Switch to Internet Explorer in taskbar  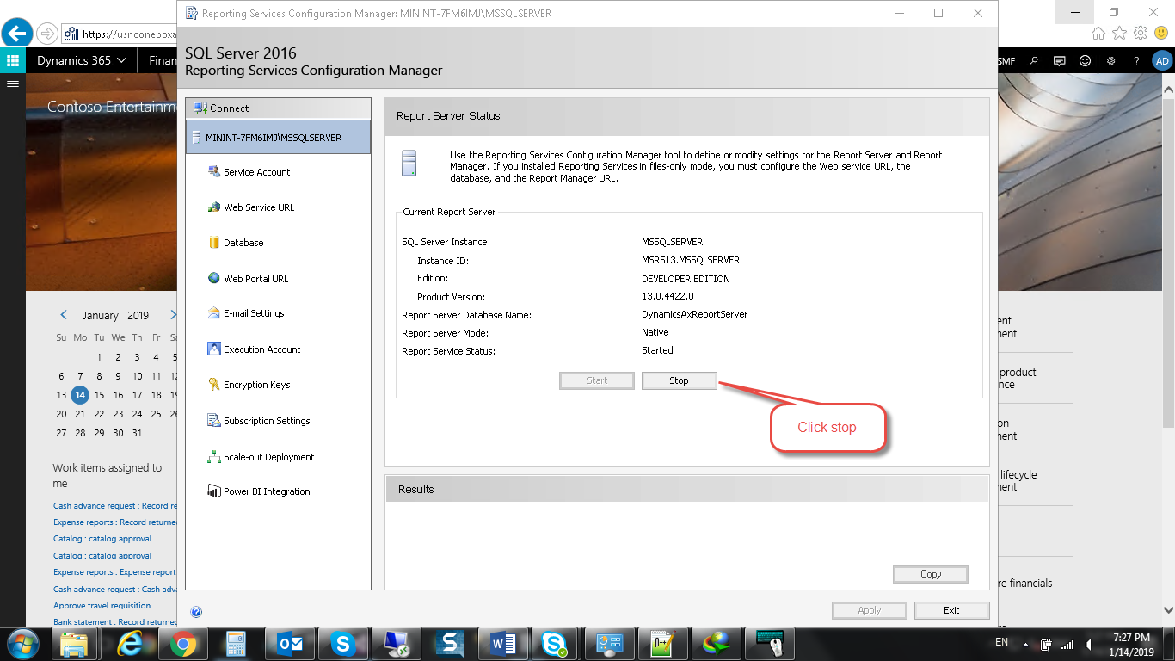pos(130,644)
